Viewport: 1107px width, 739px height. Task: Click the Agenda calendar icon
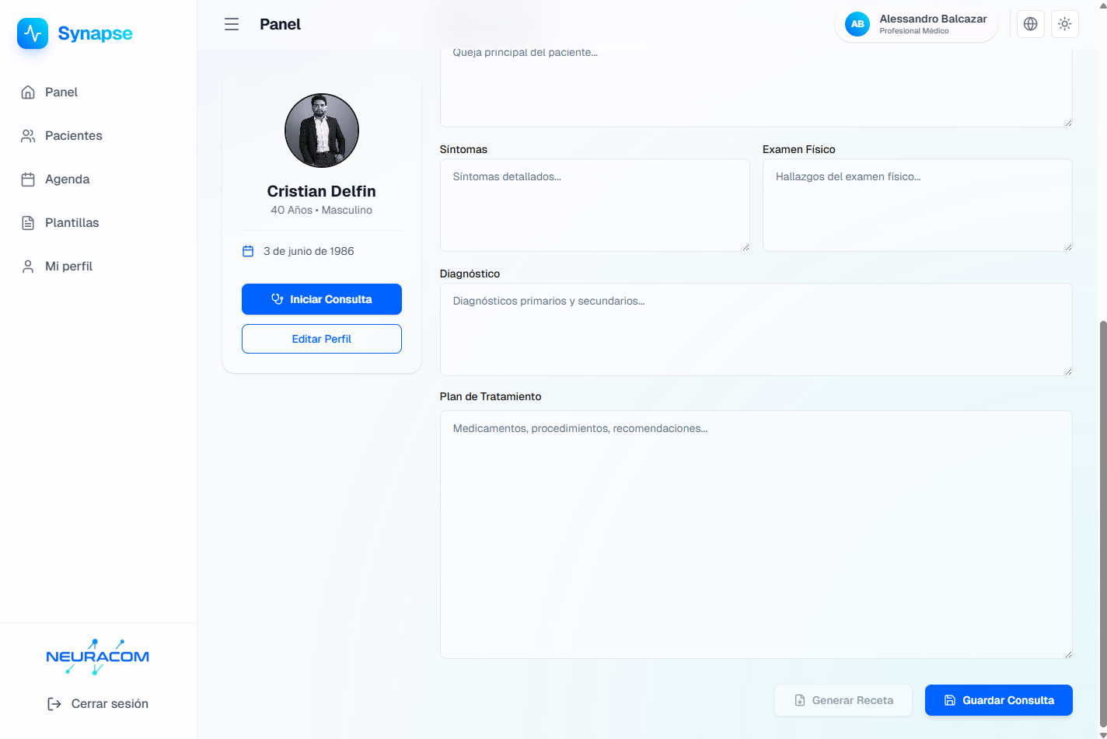(x=28, y=180)
